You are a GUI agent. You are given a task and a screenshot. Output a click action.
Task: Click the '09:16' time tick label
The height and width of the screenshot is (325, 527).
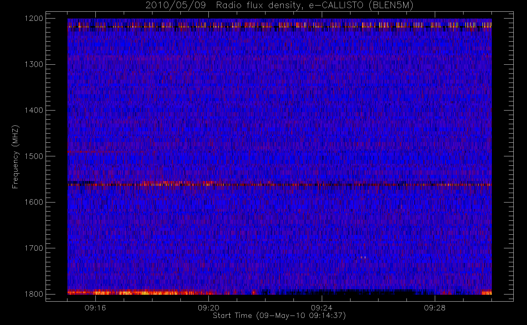pos(95,308)
